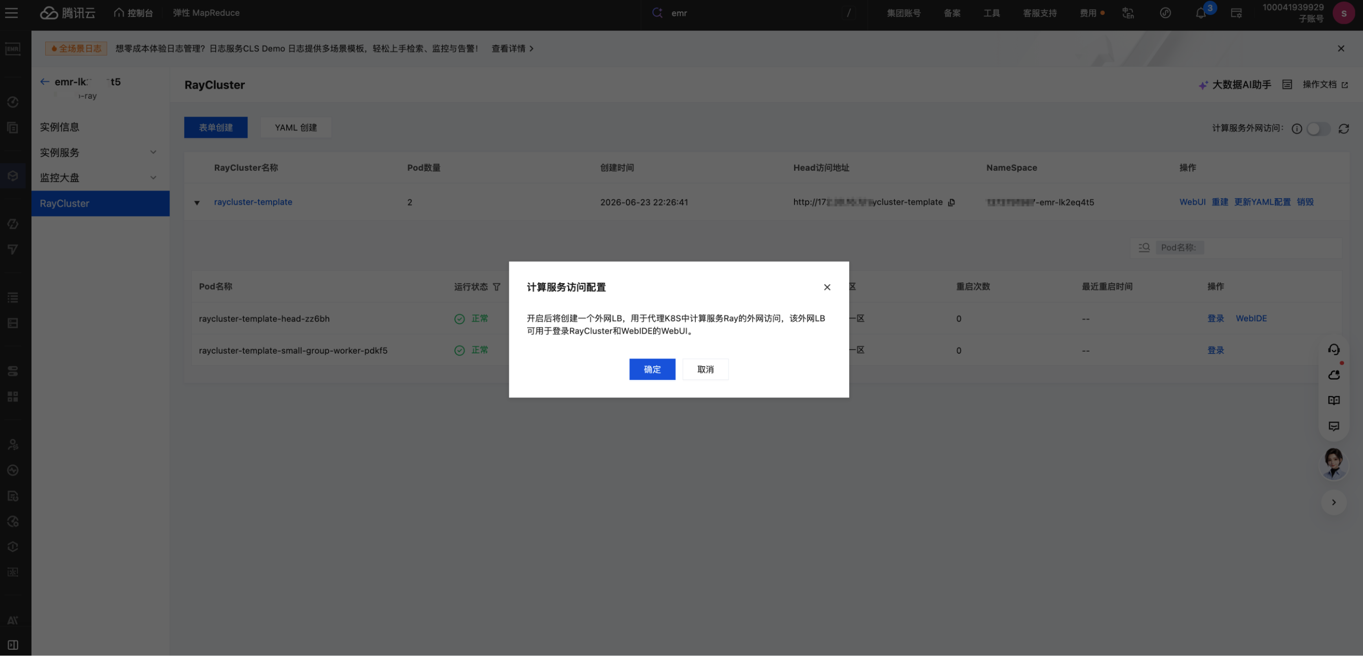Cancel with 取消 in the dialog
This screenshot has width=1363, height=656.
tap(705, 369)
